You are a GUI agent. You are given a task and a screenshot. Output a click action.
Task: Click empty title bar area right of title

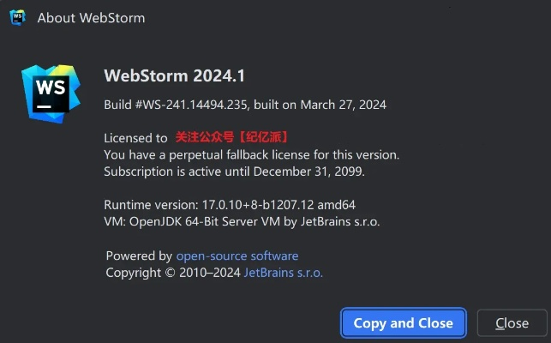click(343, 17)
